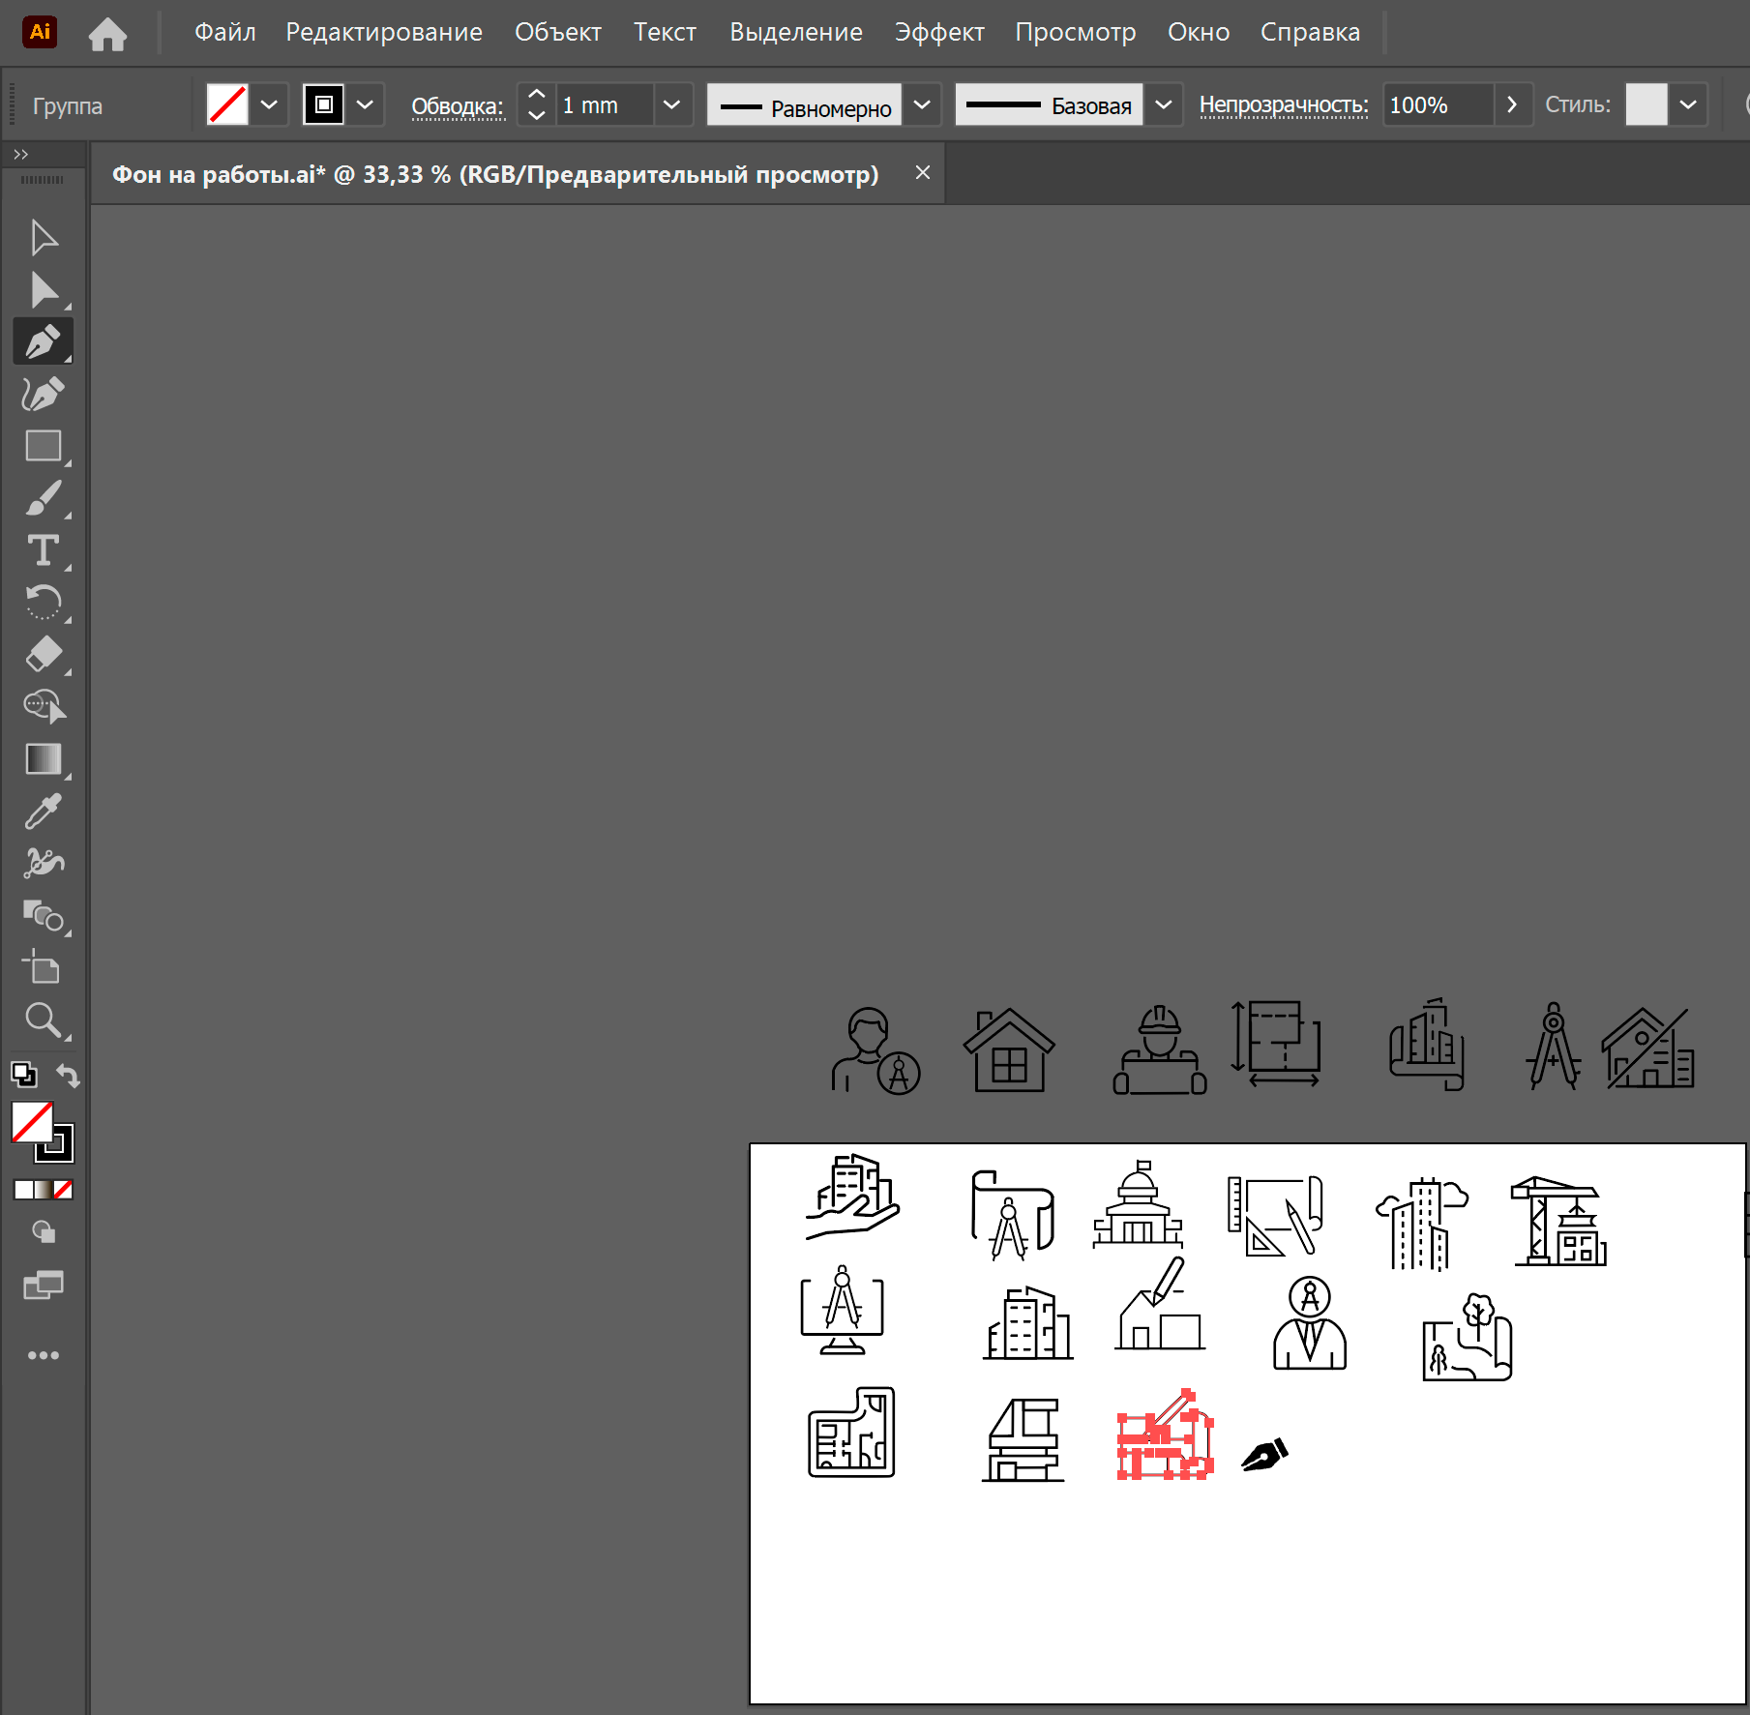Click the stroke weight 1 mm field
The height and width of the screenshot is (1715, 1750).
click(x=604, y=104)
